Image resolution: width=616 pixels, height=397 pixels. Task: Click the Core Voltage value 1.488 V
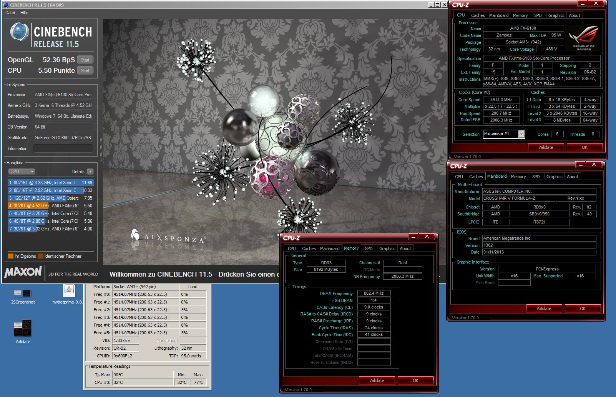(x=550, y=49)
